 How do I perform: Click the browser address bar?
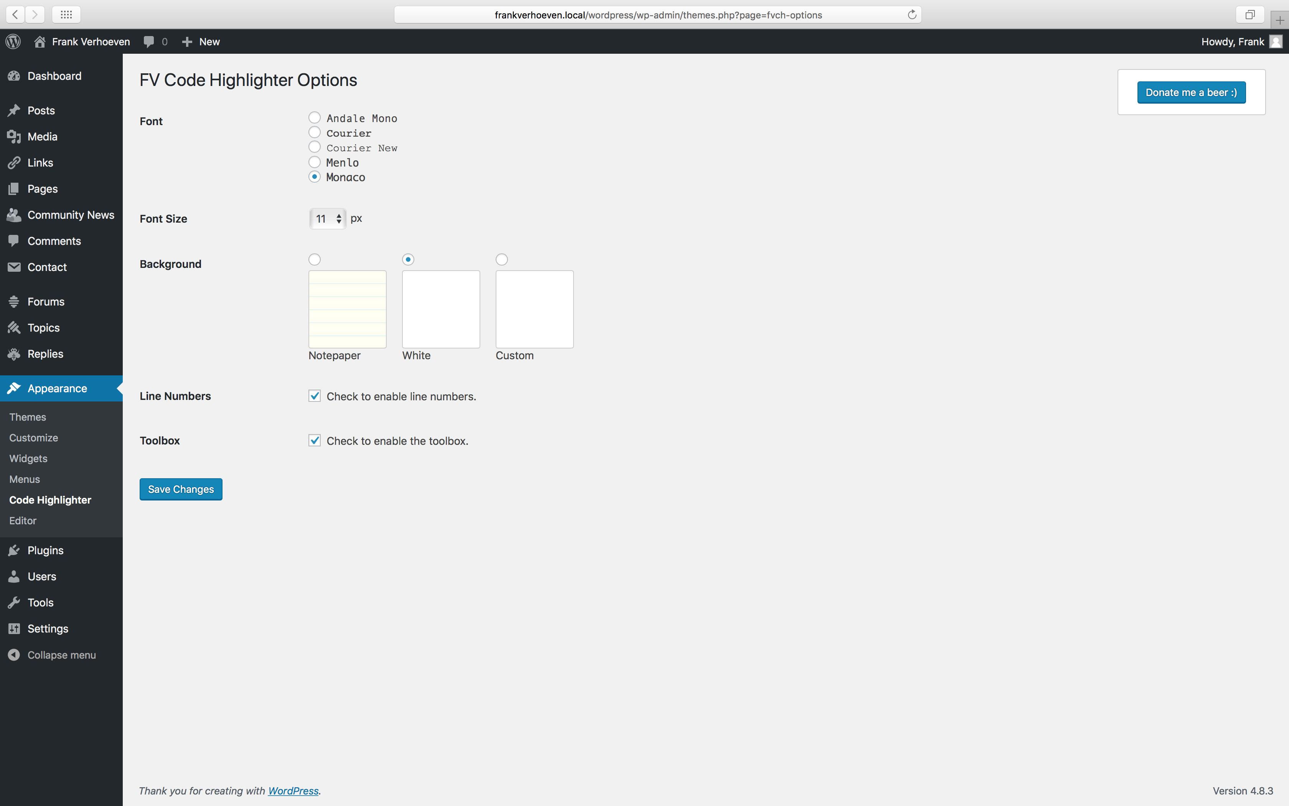[658, 15]
